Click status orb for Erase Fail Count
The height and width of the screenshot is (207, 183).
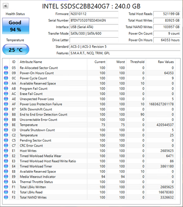[x=6, y=94]
